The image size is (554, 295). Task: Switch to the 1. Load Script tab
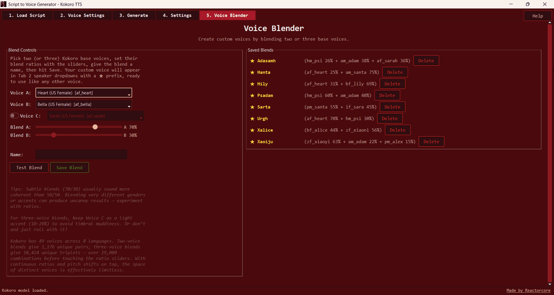click(x=28, y=15)
